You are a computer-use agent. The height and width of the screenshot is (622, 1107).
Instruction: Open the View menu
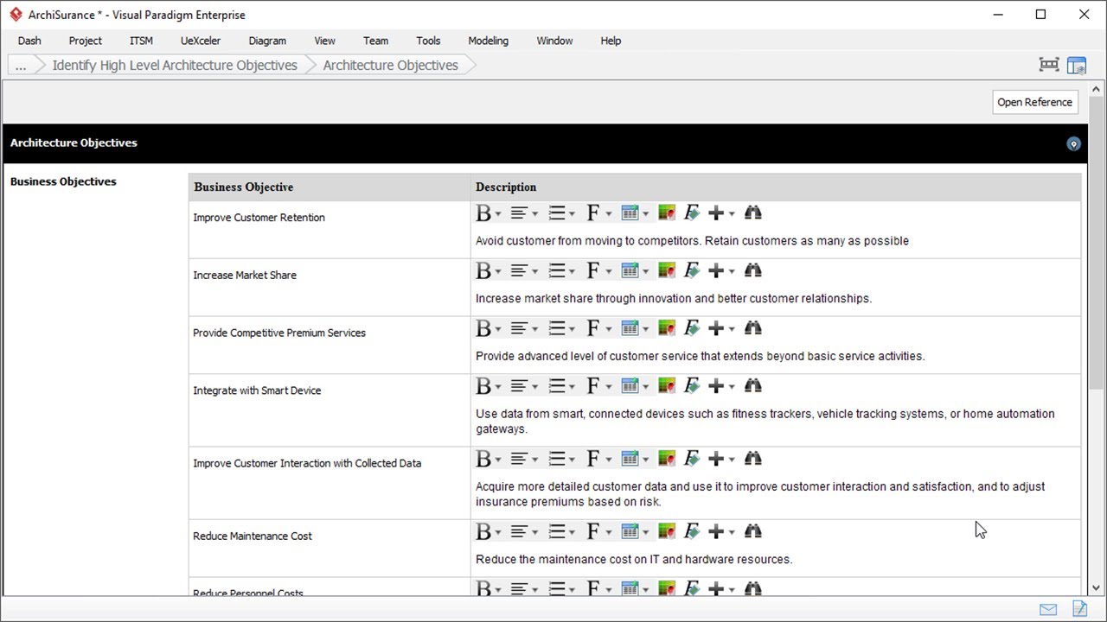coord(325,41)
